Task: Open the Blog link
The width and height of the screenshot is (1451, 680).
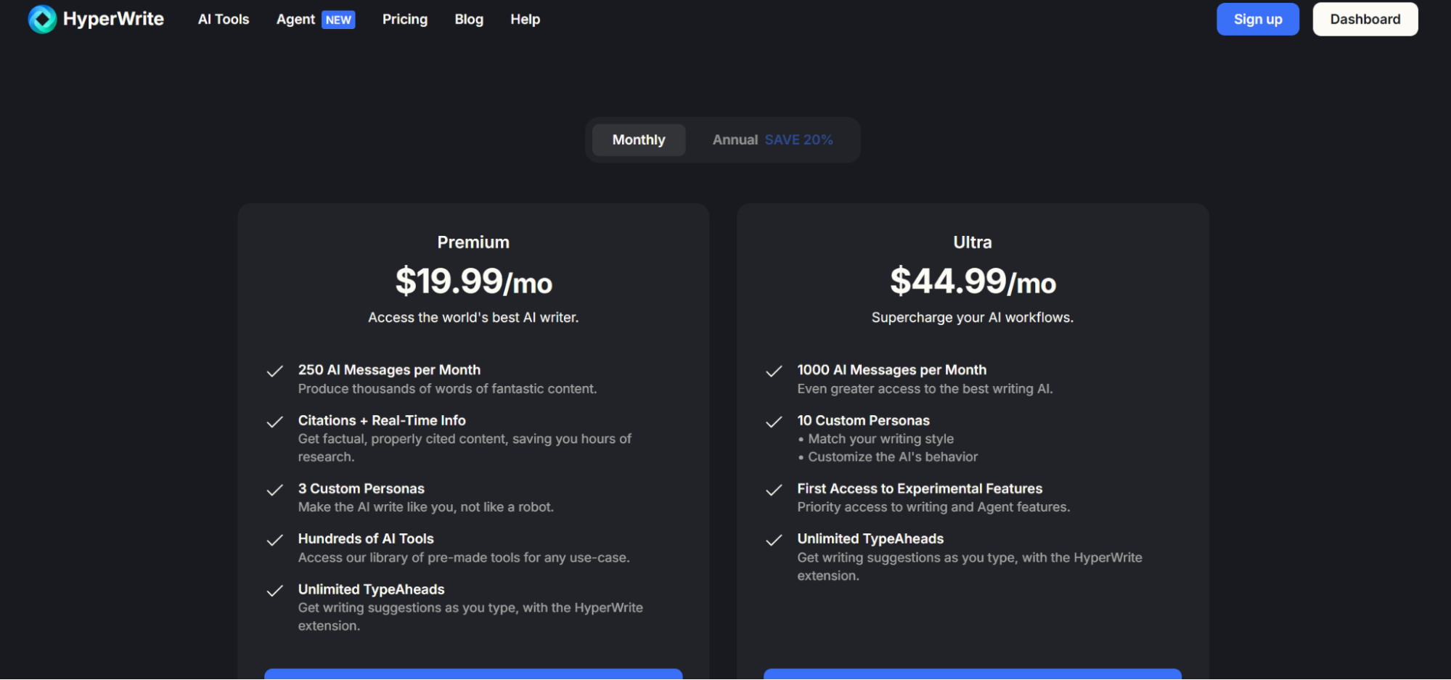Action: click(x=469, y=20)
